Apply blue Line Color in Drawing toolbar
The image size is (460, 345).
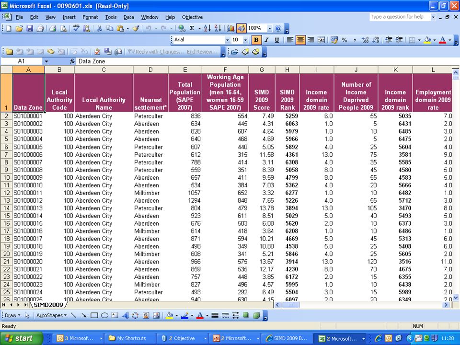[185, 315]
